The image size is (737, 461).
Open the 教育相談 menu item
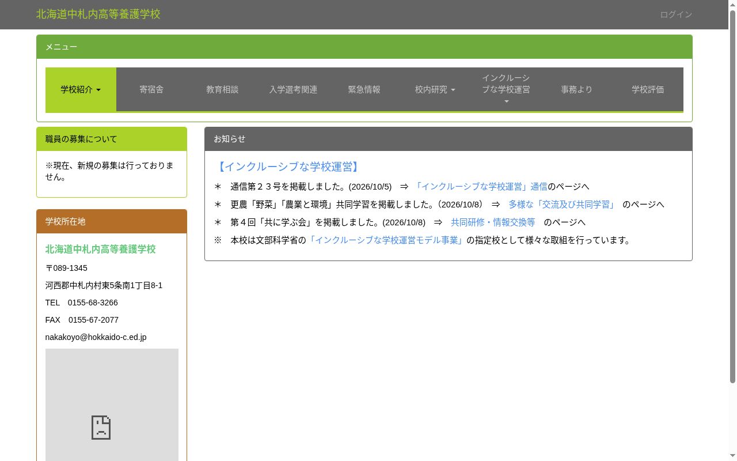[x=222, y=89]
